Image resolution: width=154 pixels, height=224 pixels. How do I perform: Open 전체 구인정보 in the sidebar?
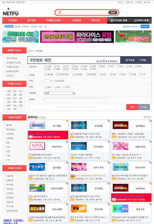click(x=12, y=58)
